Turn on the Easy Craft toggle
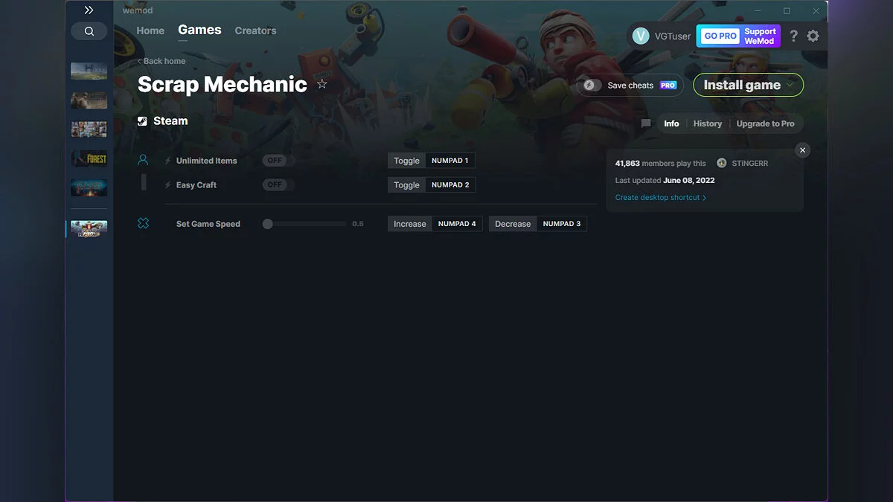893x502 pixels. [x=275, y=184]
